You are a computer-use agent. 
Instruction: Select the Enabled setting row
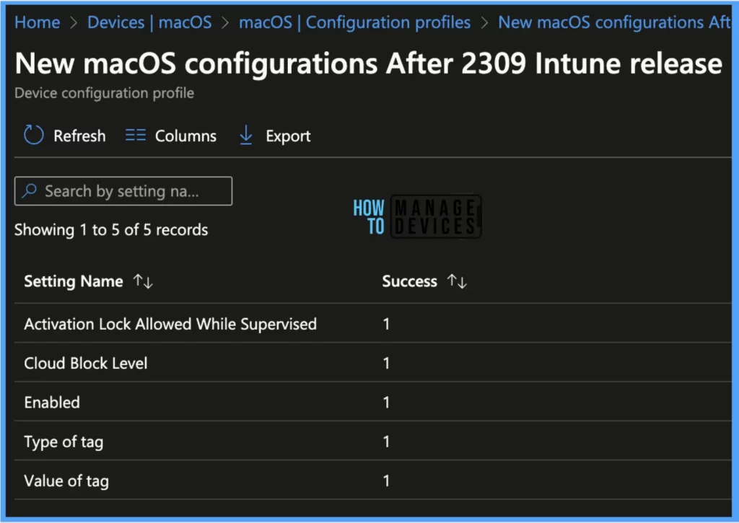pos(52,402)
